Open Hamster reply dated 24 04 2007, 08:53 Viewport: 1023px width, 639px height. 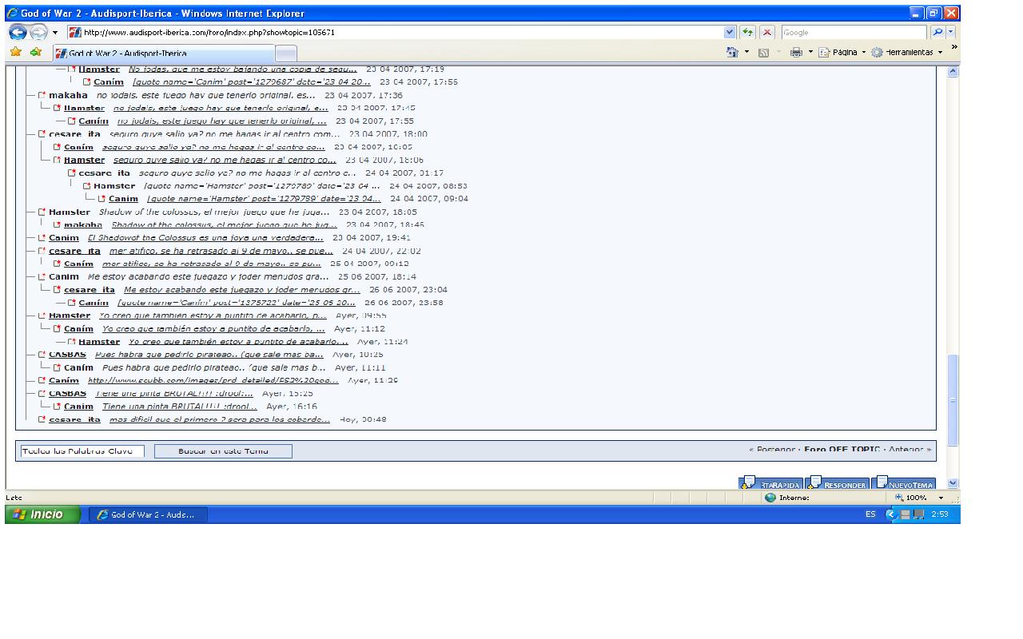(x=262, y=186)
